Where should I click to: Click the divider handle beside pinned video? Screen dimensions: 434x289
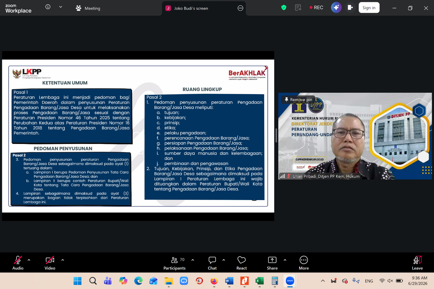click(276, 136)
